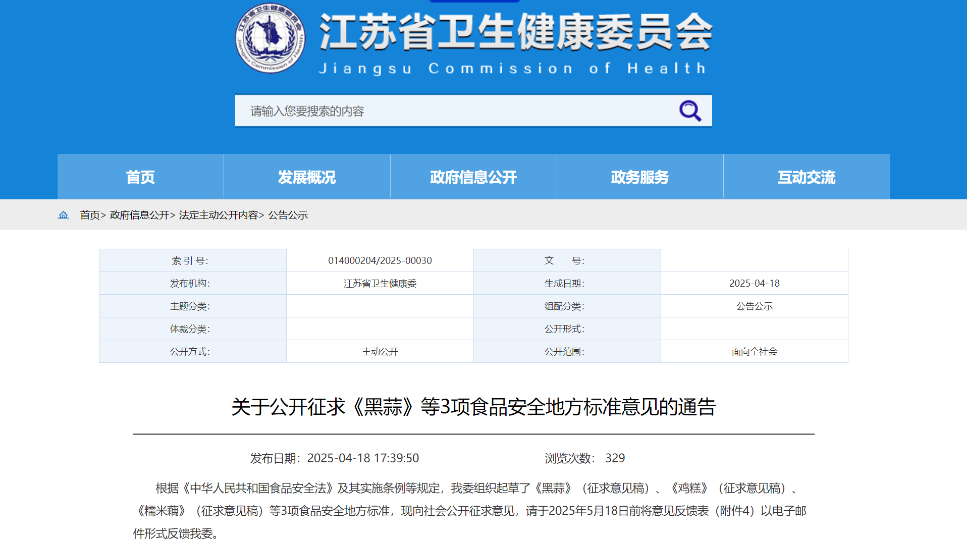Select the 主动公开 cell
Viewport: 967px width, 541px height.
(380, 351)
